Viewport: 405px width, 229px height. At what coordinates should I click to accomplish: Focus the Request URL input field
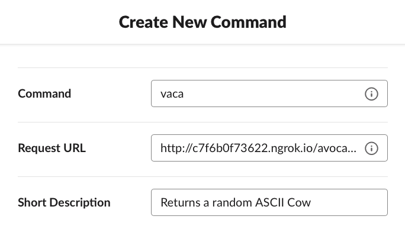pyautogui.click(x=269, y=148)
